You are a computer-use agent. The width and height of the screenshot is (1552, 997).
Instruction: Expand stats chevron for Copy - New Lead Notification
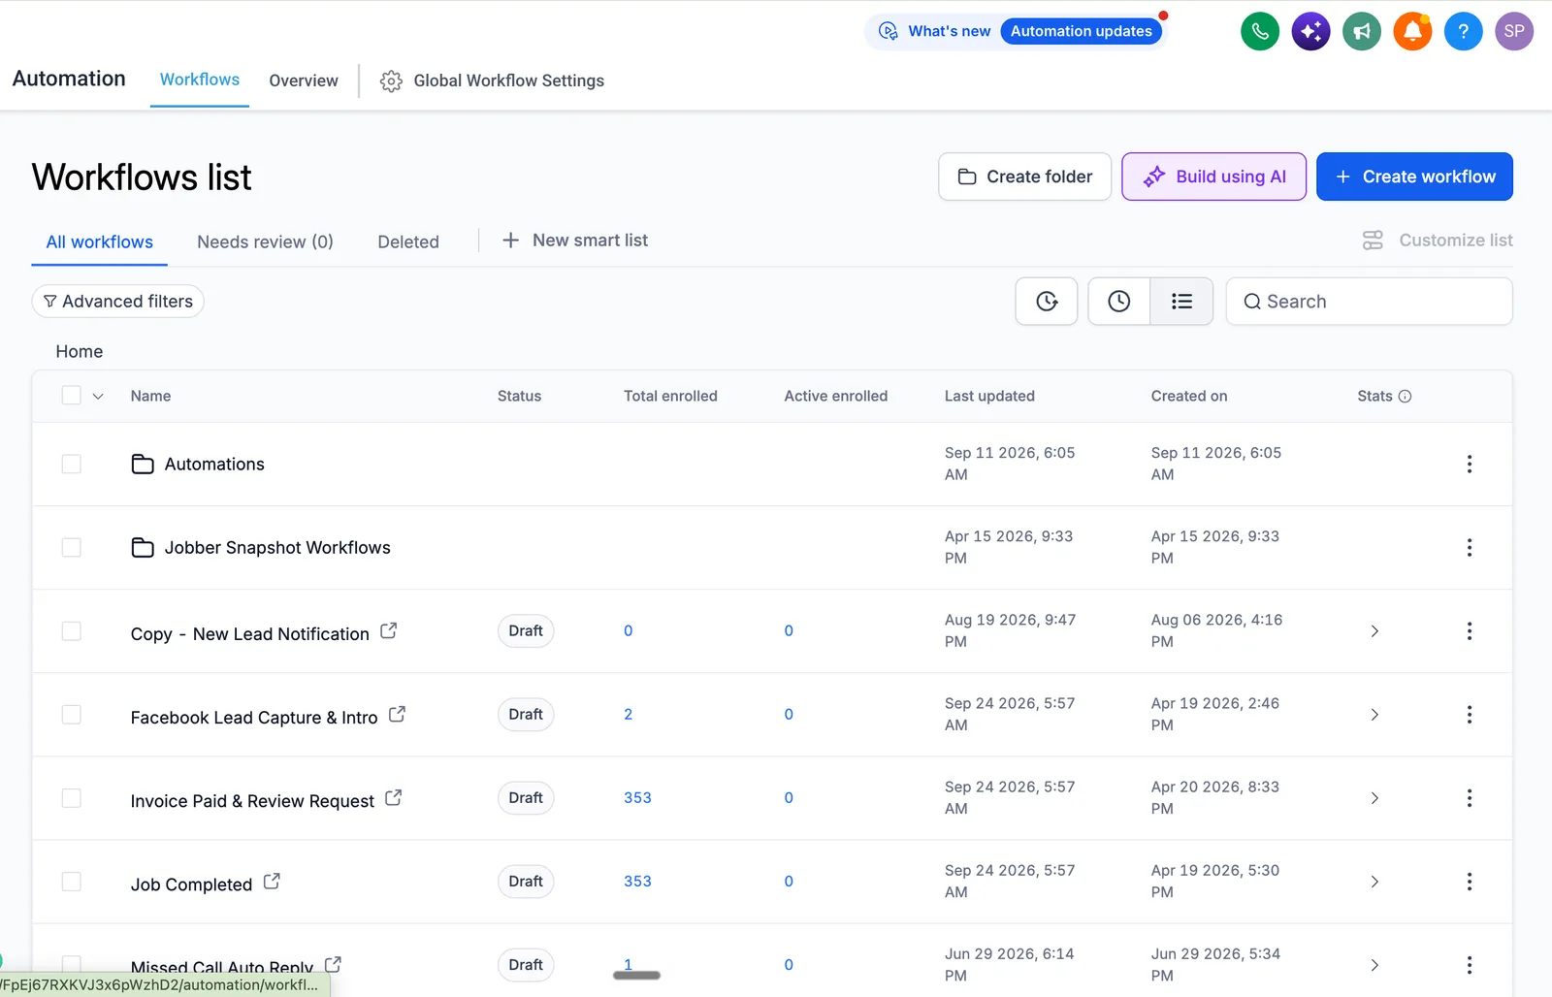[1374, 630]
